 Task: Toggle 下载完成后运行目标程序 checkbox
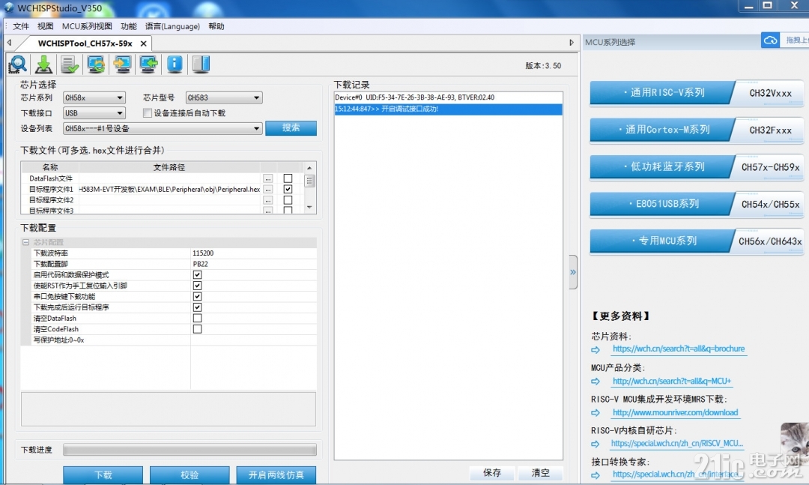tap(197, 307)
